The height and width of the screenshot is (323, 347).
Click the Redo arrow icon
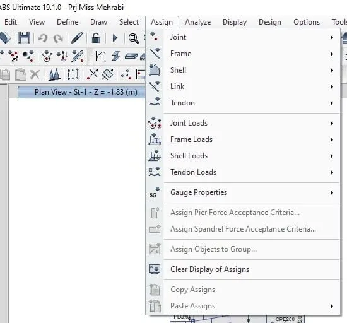58,38
